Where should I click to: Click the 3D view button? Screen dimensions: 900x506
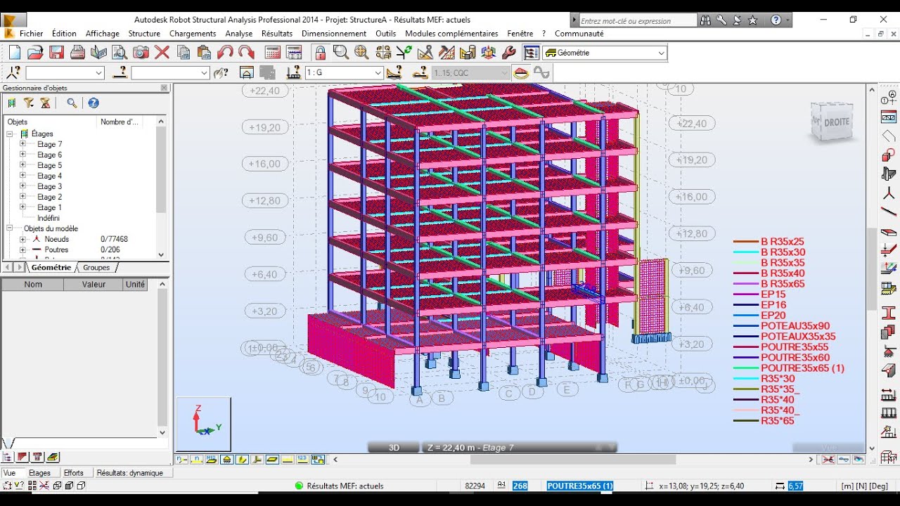tap(394, 448)
